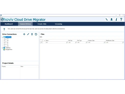Click the OneDrive cloud icon
125x94 pixels.
[4, 48]
